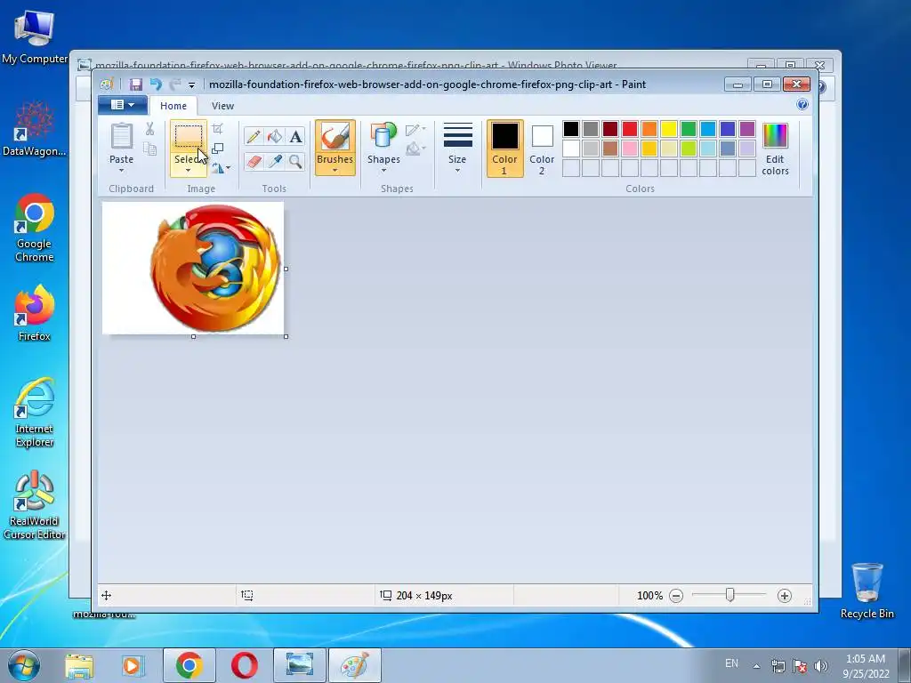Viewport: 911px width, 683px height.
Task: Select the Magnifier tool
Action: pyautogui.click(x=295, y=161)
